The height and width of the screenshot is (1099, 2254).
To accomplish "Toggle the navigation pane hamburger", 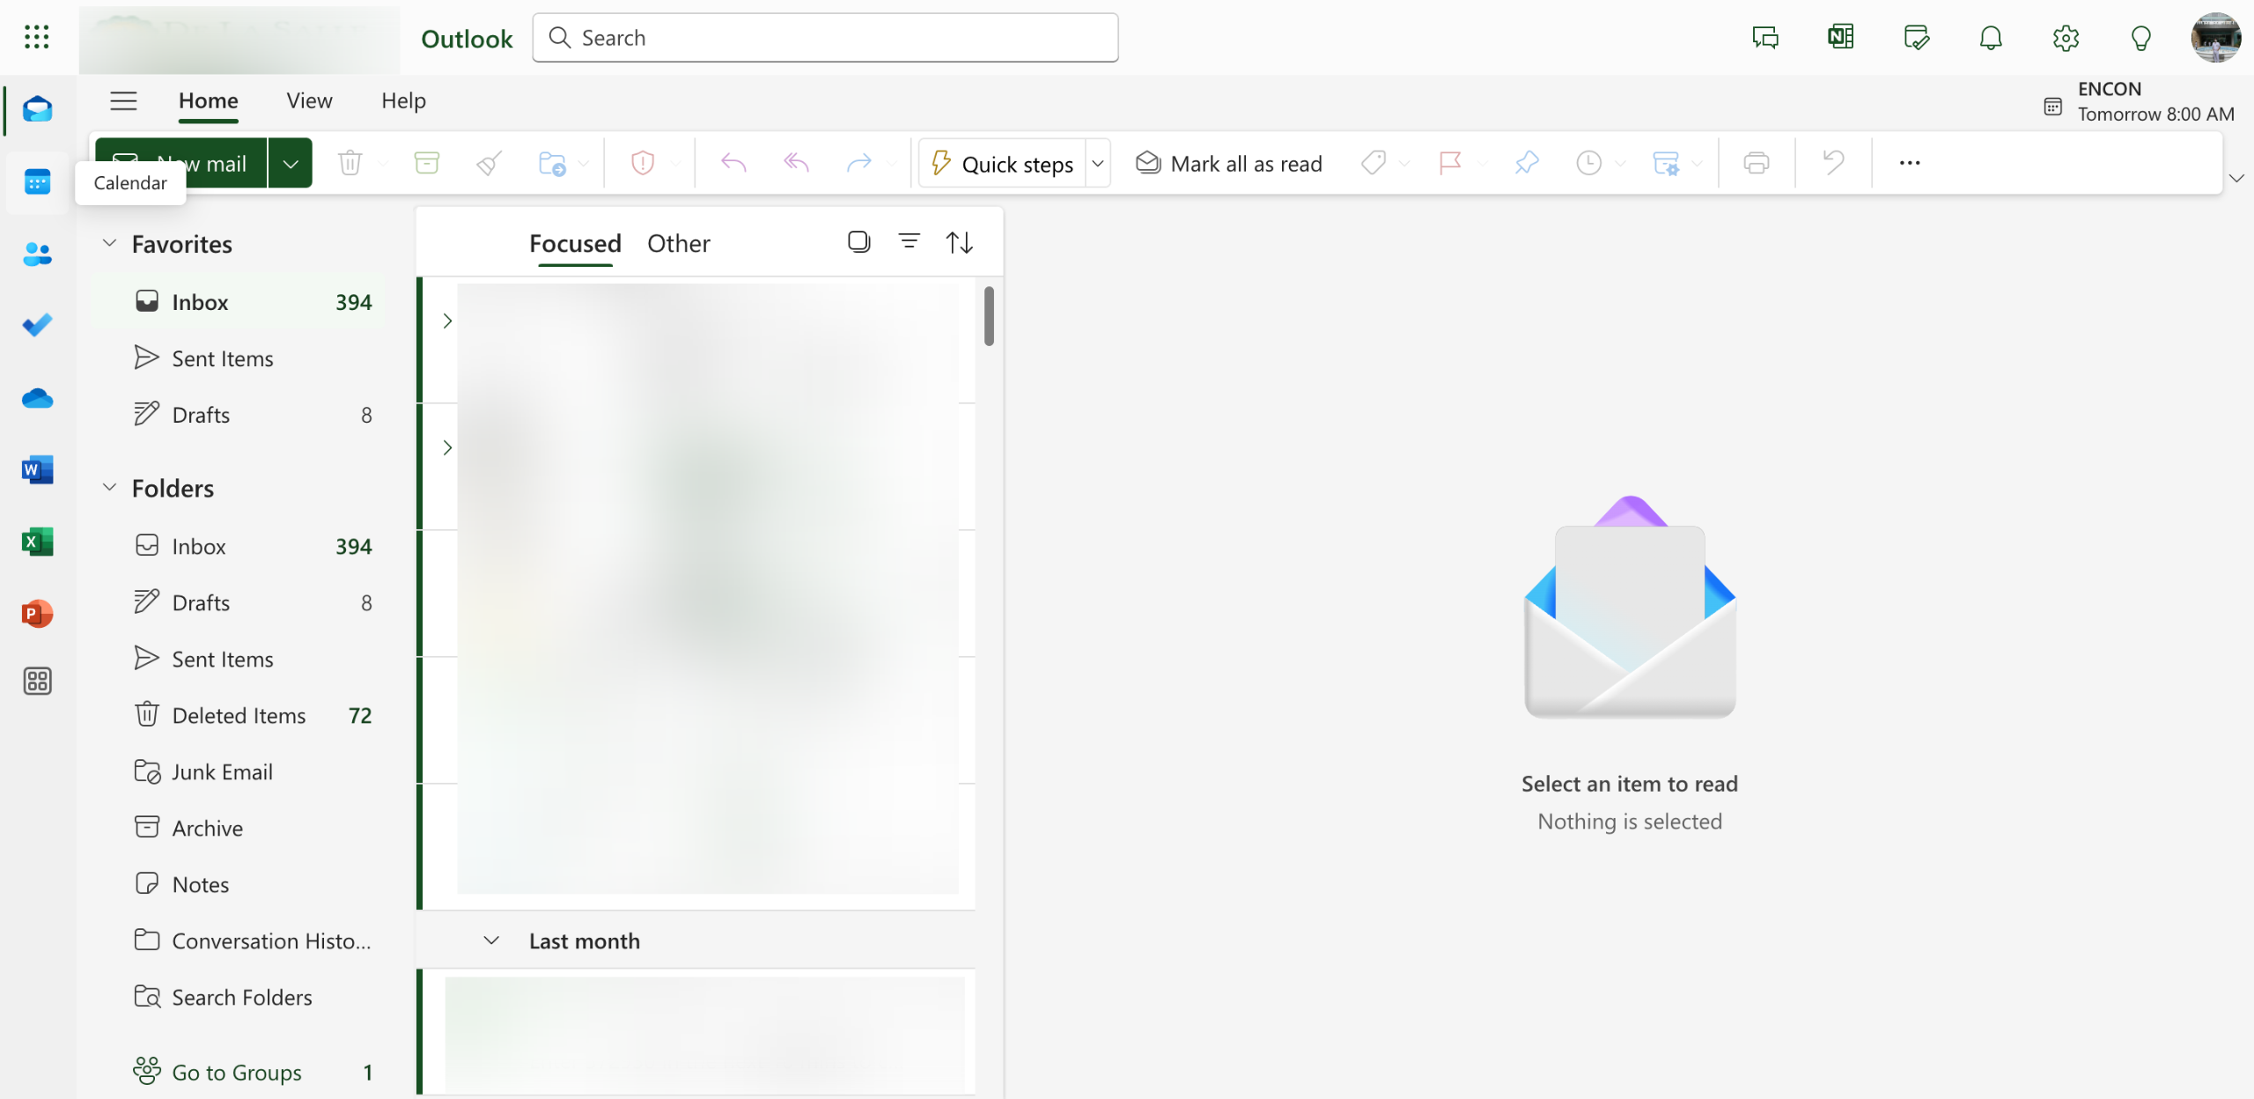I will [123, 100].
